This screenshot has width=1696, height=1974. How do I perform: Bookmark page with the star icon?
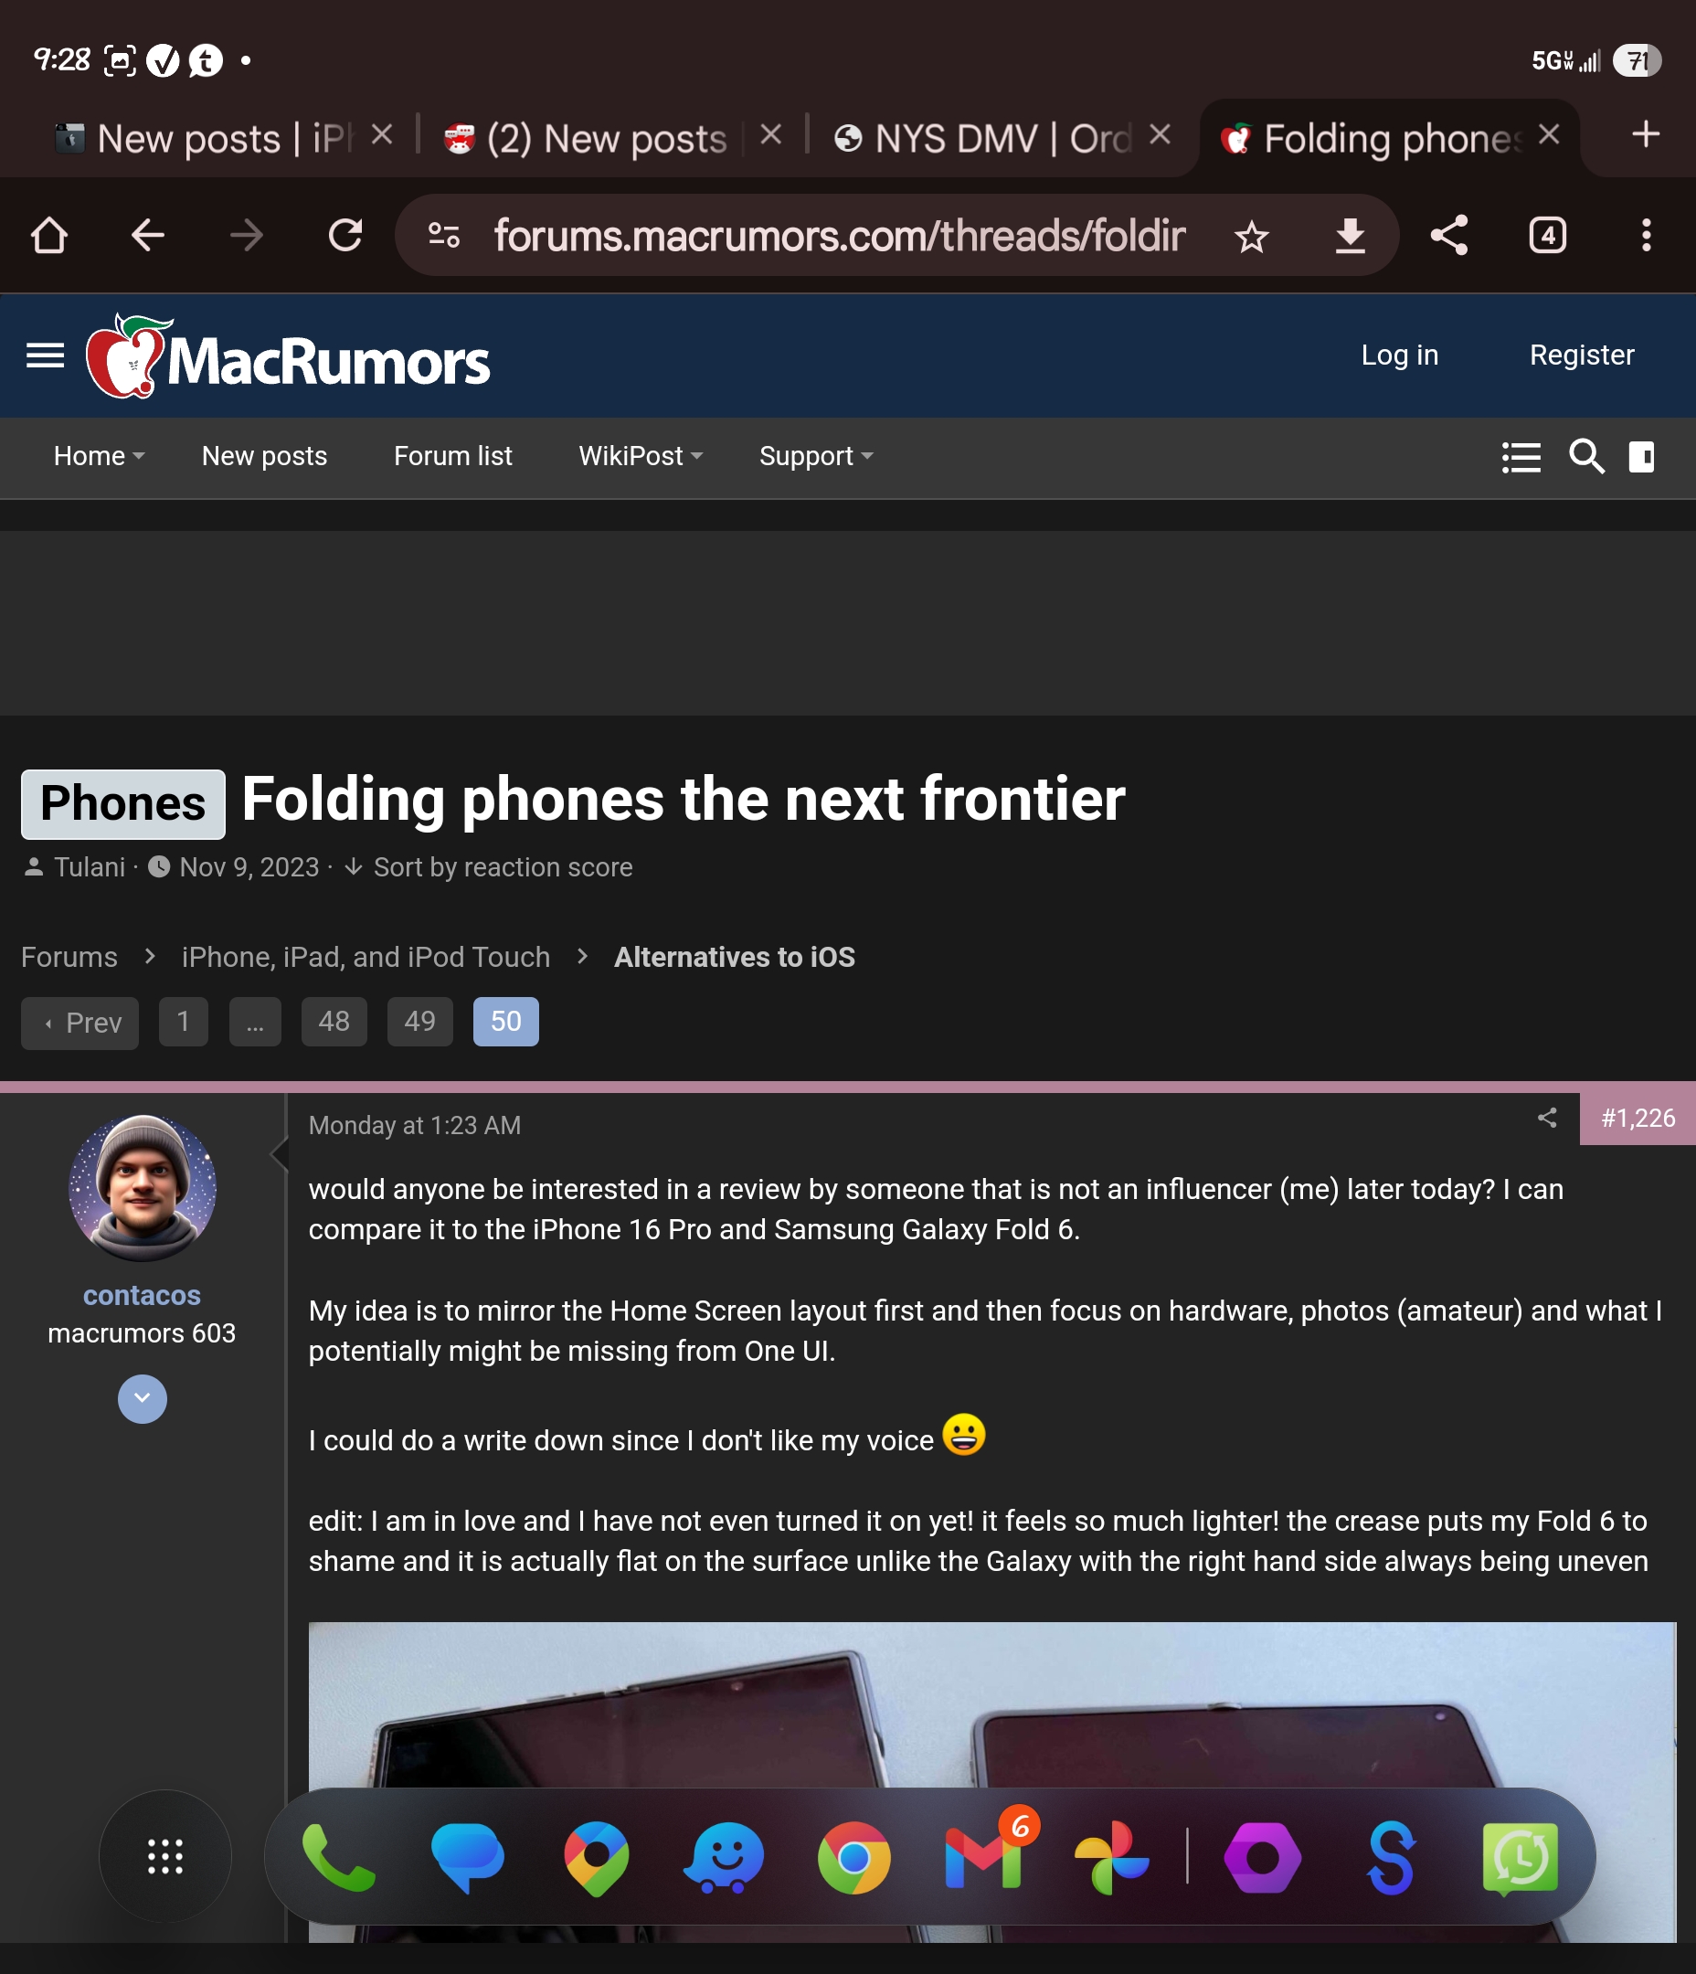(1251, 237)
